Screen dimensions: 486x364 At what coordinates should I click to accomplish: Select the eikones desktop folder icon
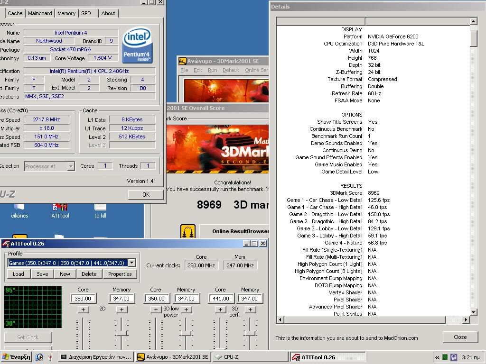[20, 207]
